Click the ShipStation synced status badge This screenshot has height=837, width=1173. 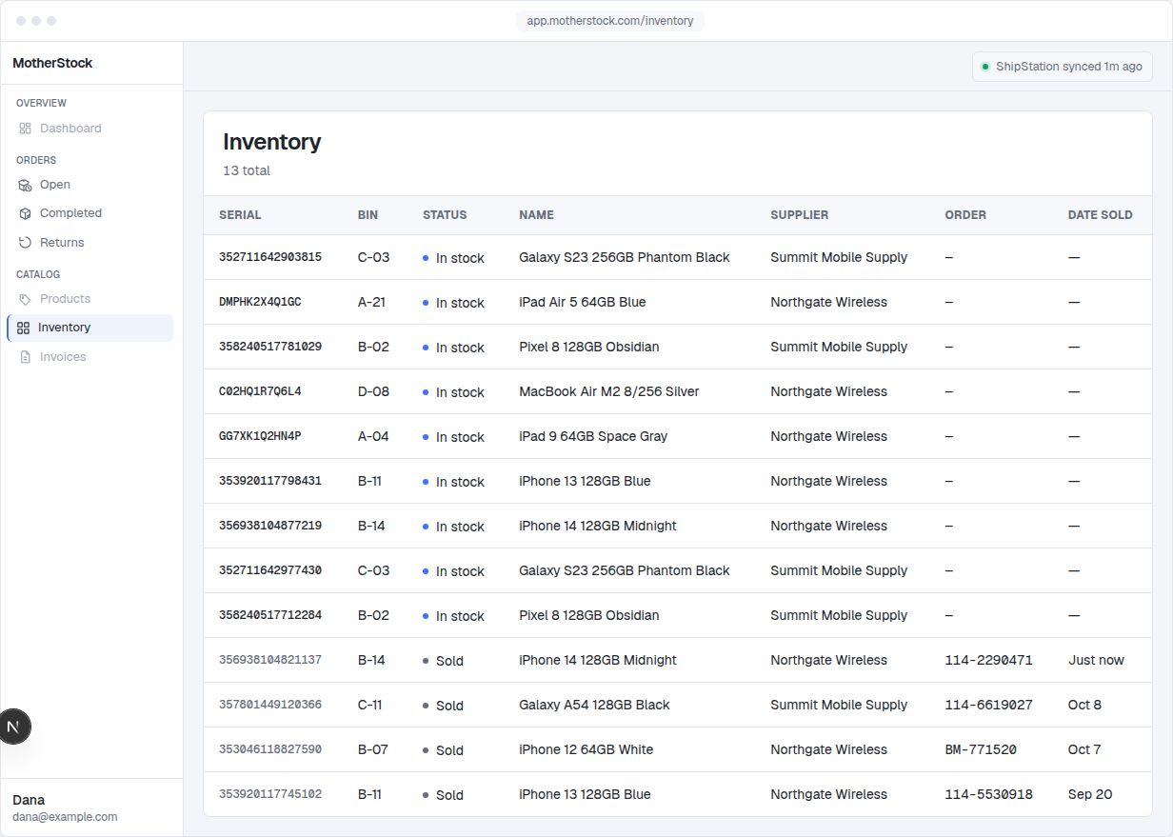click(x=1063, y=67)
